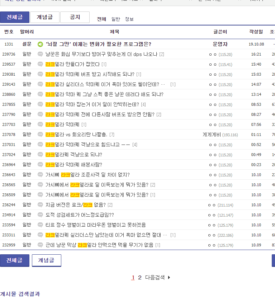Filter posts by the 일반 category
The image size is (275, 297).
coord(115,19)
